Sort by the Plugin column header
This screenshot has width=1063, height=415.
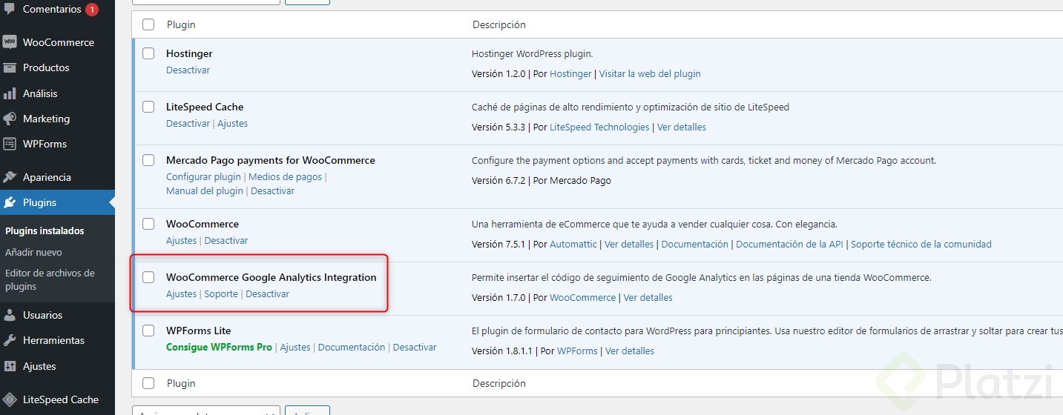click(181, 24)
